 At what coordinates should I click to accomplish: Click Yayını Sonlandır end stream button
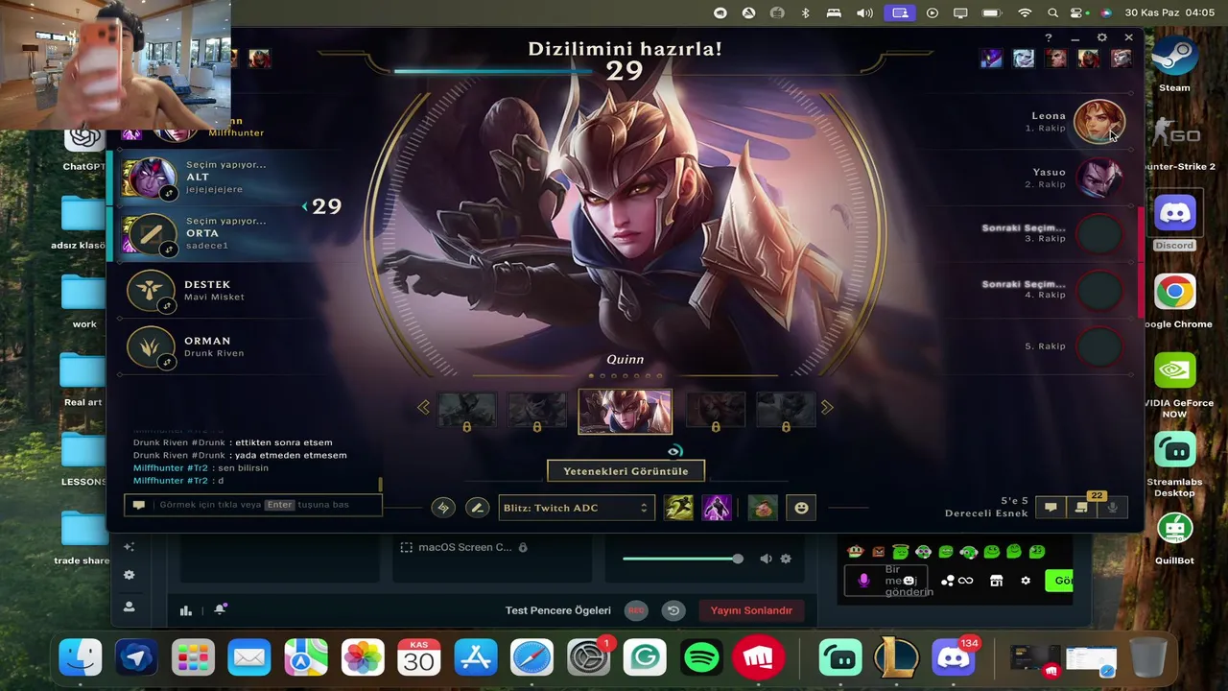[751, 610]
